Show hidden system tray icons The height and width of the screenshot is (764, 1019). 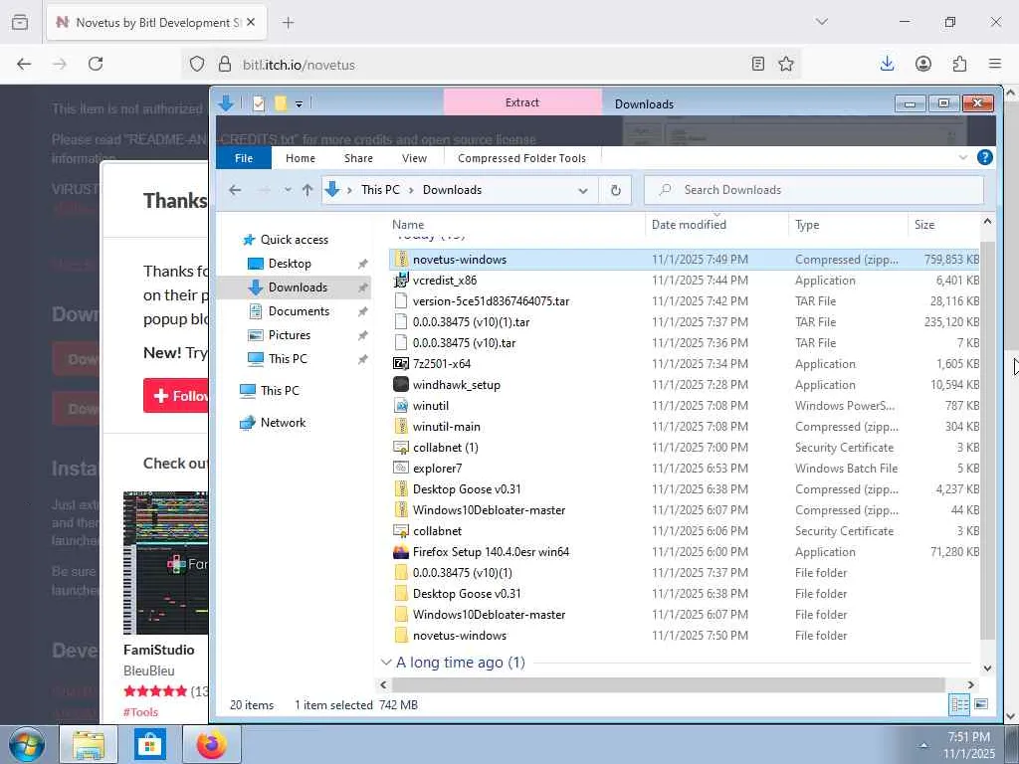923,745
